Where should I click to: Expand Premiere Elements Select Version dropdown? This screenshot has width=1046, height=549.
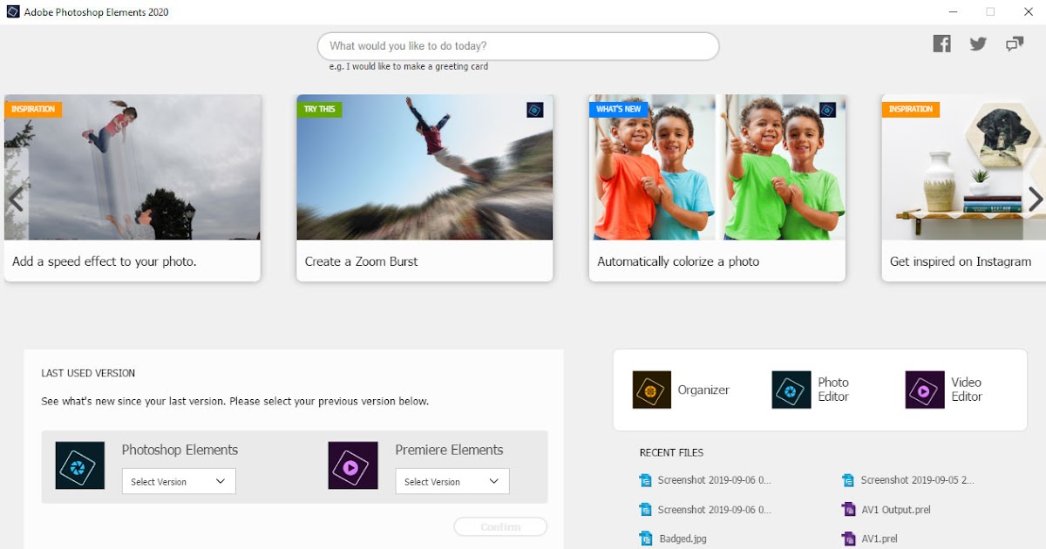pyautogui.click(x=452, y=481)
